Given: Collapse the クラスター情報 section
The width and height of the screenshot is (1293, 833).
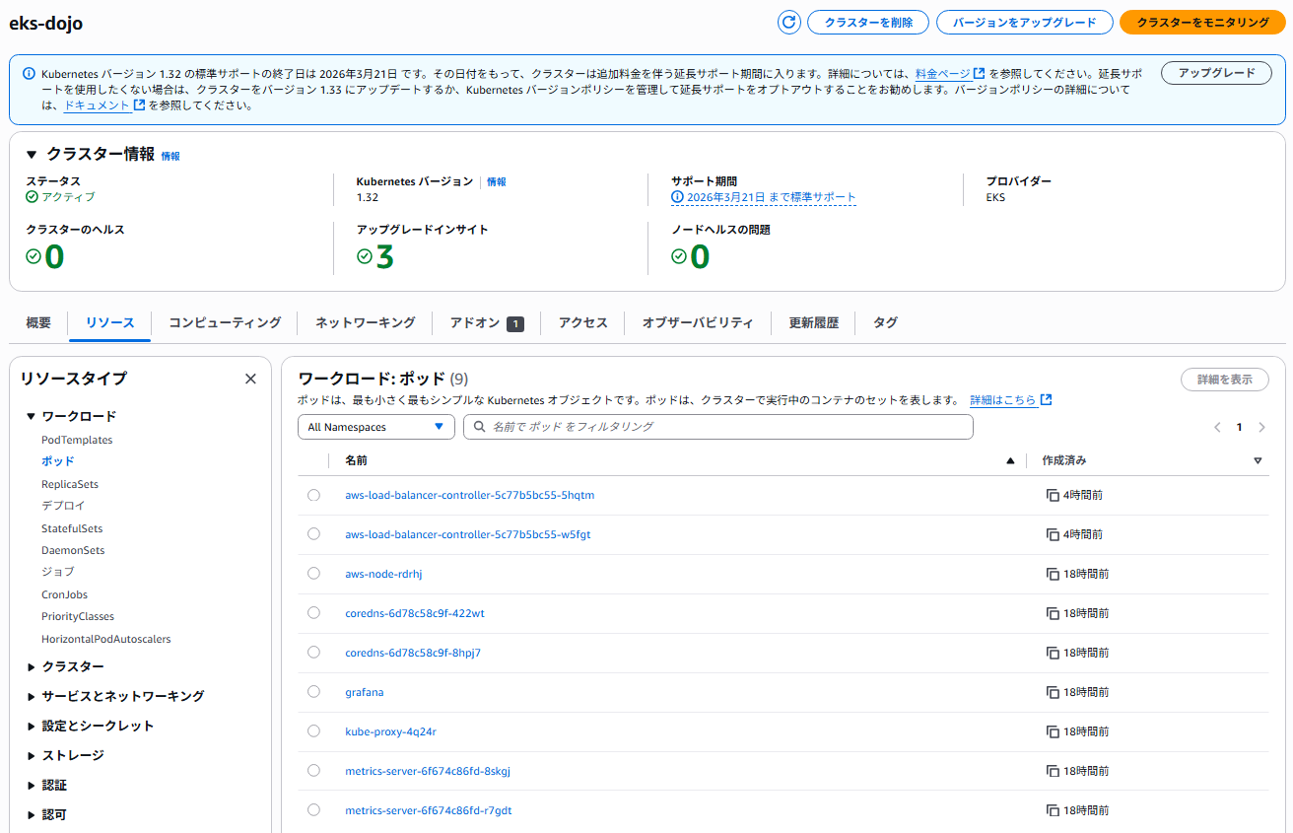Looking at the screenshot, I should [x=32, y=155].
